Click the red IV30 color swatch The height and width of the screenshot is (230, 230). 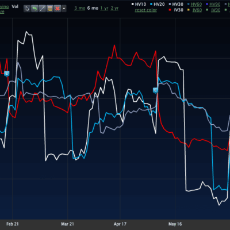tap(170, 10)
